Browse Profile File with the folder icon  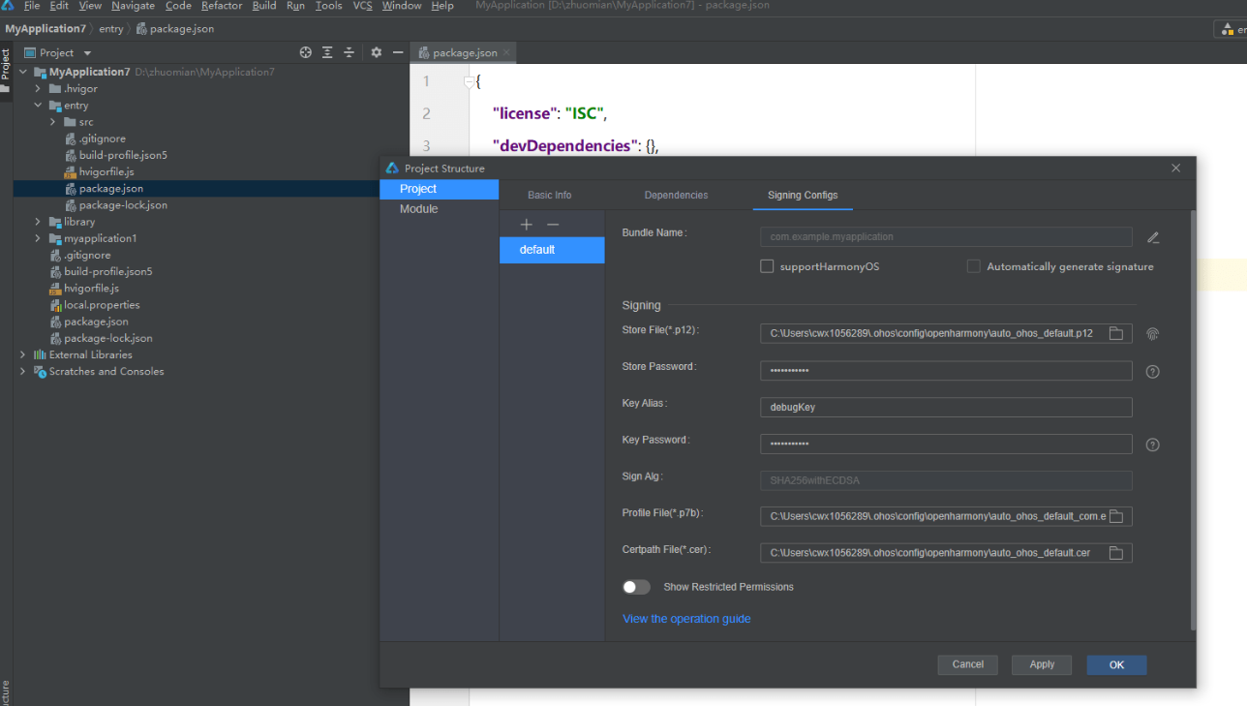pos(1115,516)
